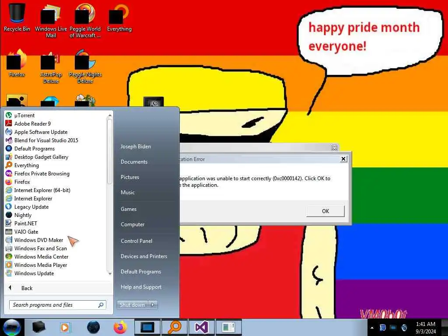
Task: Open Windows DVD Maker
Action: click(56, 240)
